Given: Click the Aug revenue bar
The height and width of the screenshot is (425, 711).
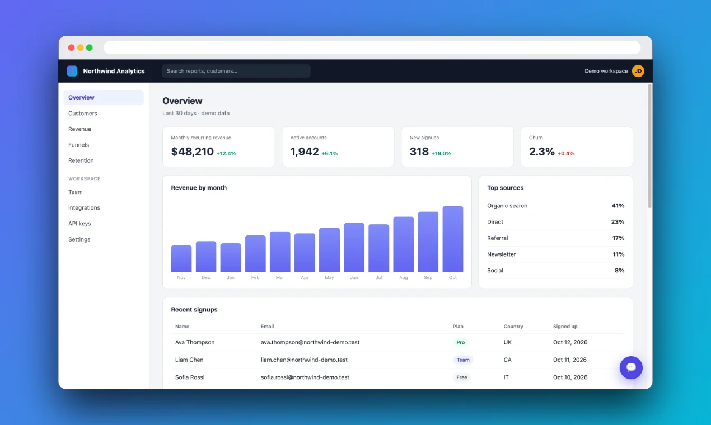Looking at the screenshot, I should point(403,244).
